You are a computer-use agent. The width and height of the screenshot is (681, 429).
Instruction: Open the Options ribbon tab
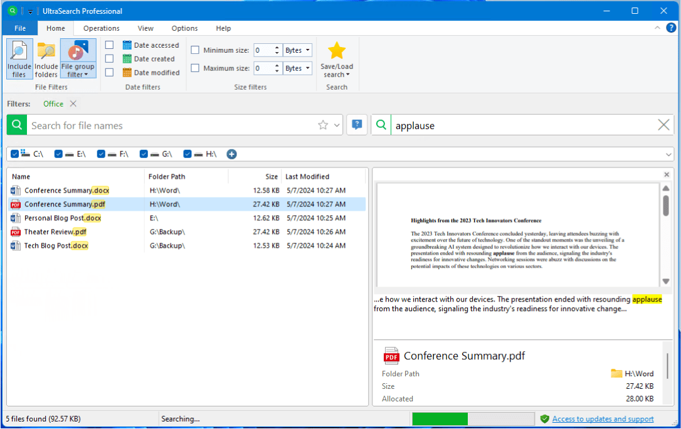tap(184, 28)
